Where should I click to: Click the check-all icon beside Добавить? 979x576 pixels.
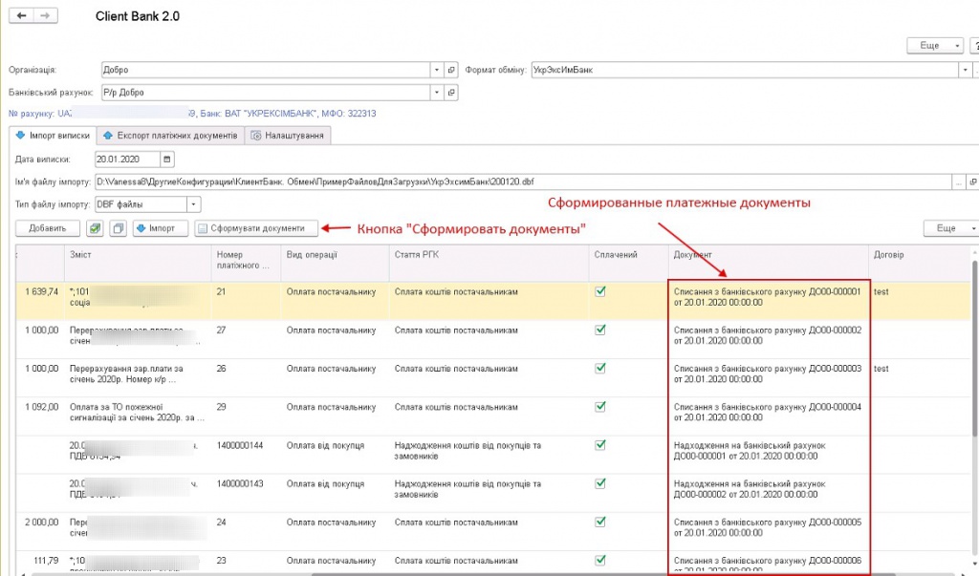point(95,228)
